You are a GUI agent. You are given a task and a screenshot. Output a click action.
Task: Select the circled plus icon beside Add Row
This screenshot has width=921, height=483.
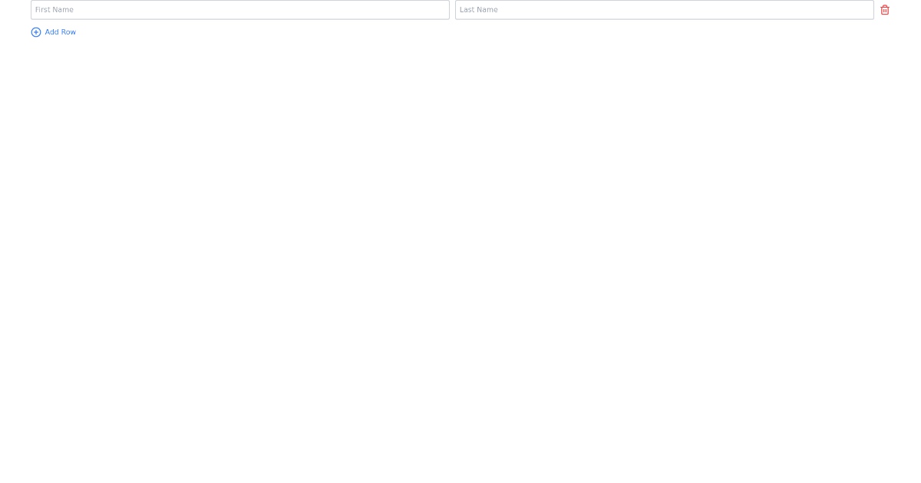click(x=36, y=32)
